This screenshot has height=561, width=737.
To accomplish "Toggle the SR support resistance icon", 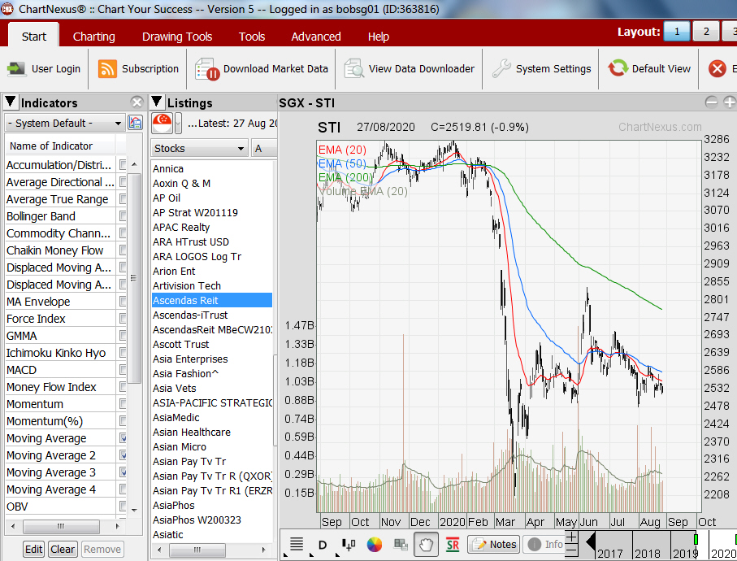I will (453, 545).
